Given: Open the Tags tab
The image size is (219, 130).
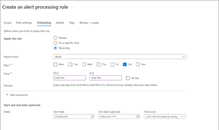Looking at the screenshot, I should (72, 23).
